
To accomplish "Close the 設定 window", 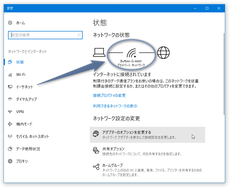I will click(x=219, y=8).
